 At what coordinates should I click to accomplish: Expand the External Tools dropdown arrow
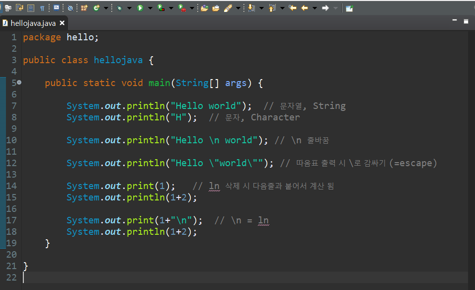coord(192,8)
